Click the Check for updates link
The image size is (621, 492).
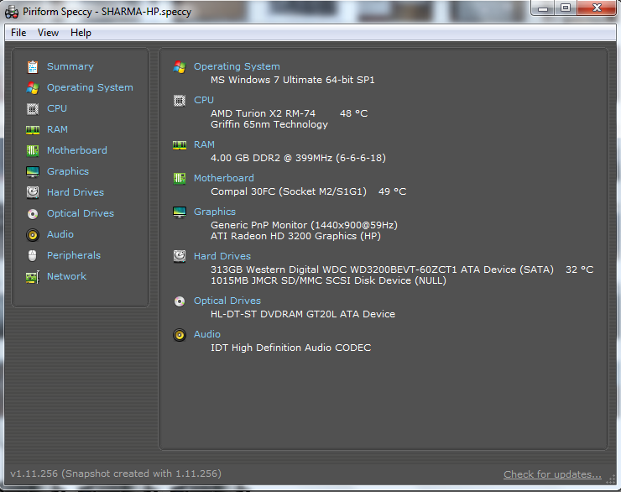tap(552, 474)
